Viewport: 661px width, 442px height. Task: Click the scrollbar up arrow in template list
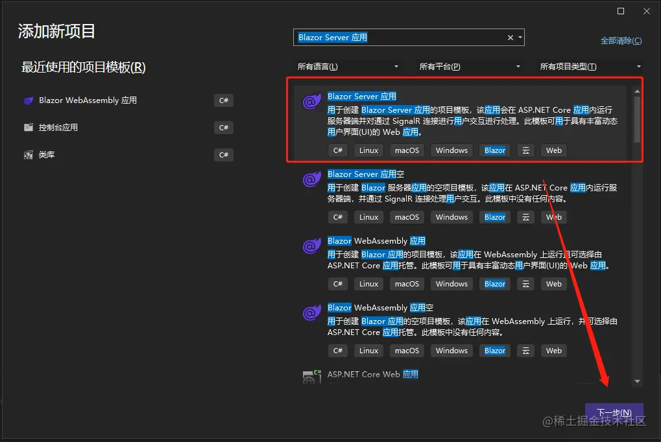pos(637,91)
